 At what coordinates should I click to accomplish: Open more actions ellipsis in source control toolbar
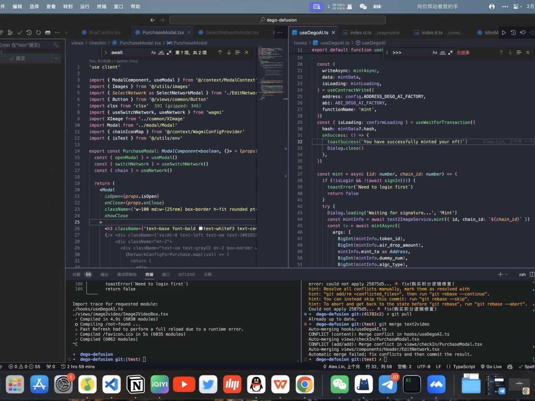(57, 33)
